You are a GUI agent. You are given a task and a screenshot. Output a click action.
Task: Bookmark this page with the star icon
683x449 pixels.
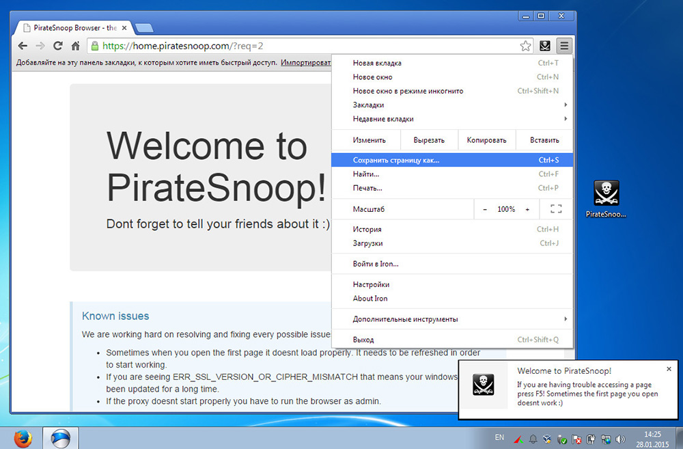525,46
